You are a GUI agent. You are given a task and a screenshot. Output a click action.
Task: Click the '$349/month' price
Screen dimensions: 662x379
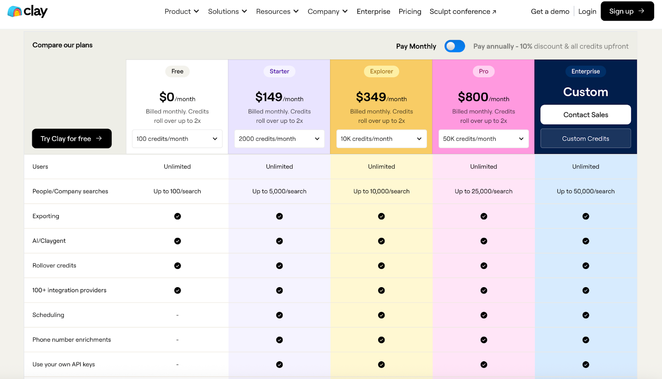click(381, 97)
